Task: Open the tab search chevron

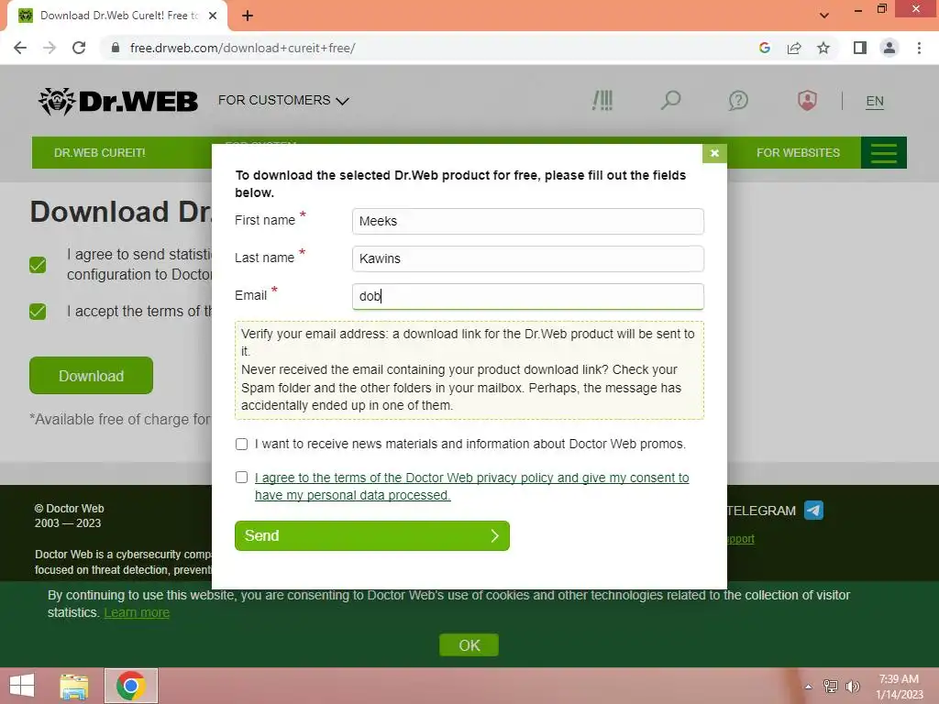Action: pos(824,16)
